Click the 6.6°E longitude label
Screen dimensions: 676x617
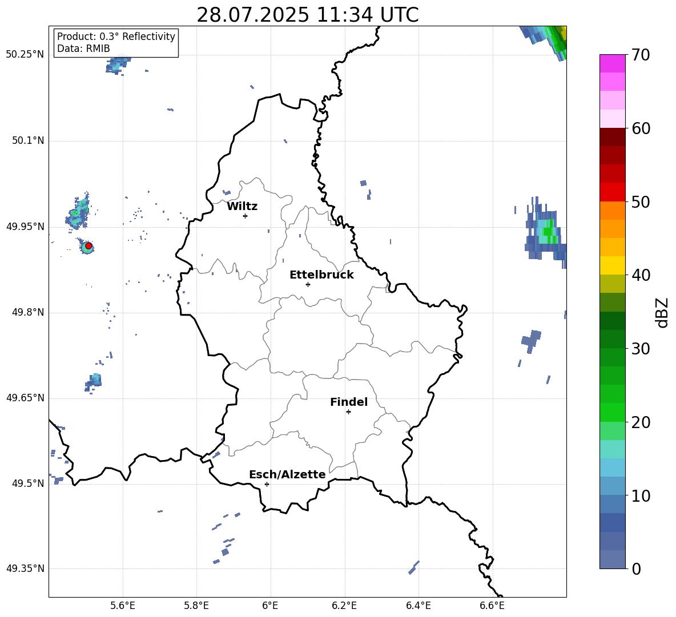(x=492, y=606)
